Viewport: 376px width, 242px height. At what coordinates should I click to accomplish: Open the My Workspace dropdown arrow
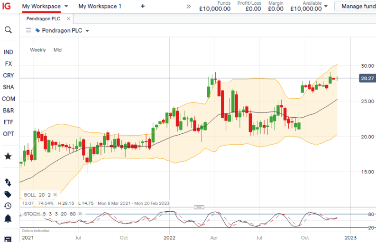66,6
